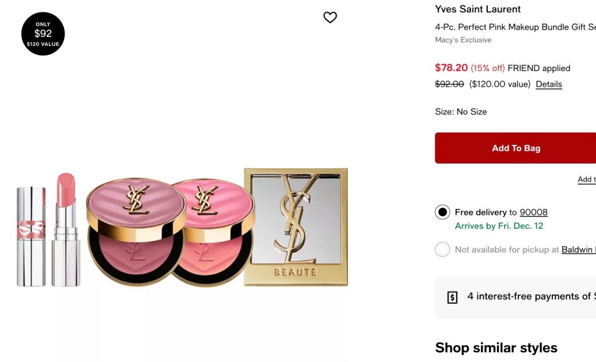
Task: Click the dollar sign payment icon
Action: 452,297
